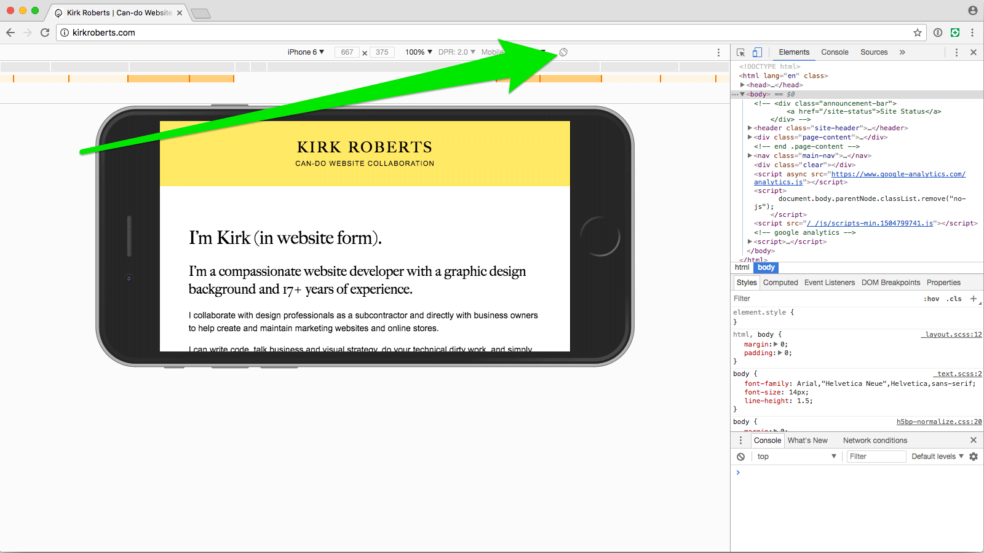Viewport: 984px width, 553px height.
Task: Open the Properties tab
Action: coord(943,283)
